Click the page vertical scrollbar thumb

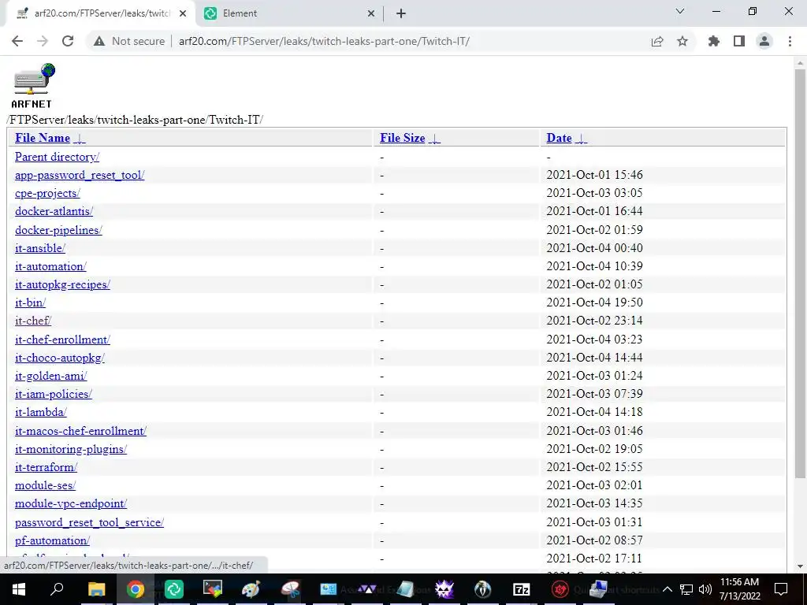pyautogui.click(x=800, y=273)
